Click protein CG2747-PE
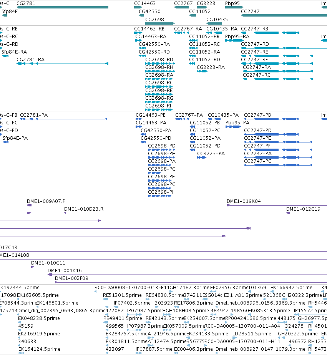327x355 pixels. pyautogui.click(x=257, y=138)
